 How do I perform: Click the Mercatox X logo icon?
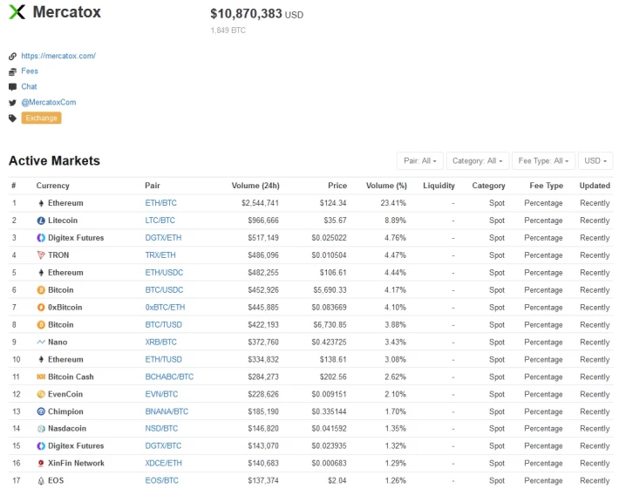17,12
